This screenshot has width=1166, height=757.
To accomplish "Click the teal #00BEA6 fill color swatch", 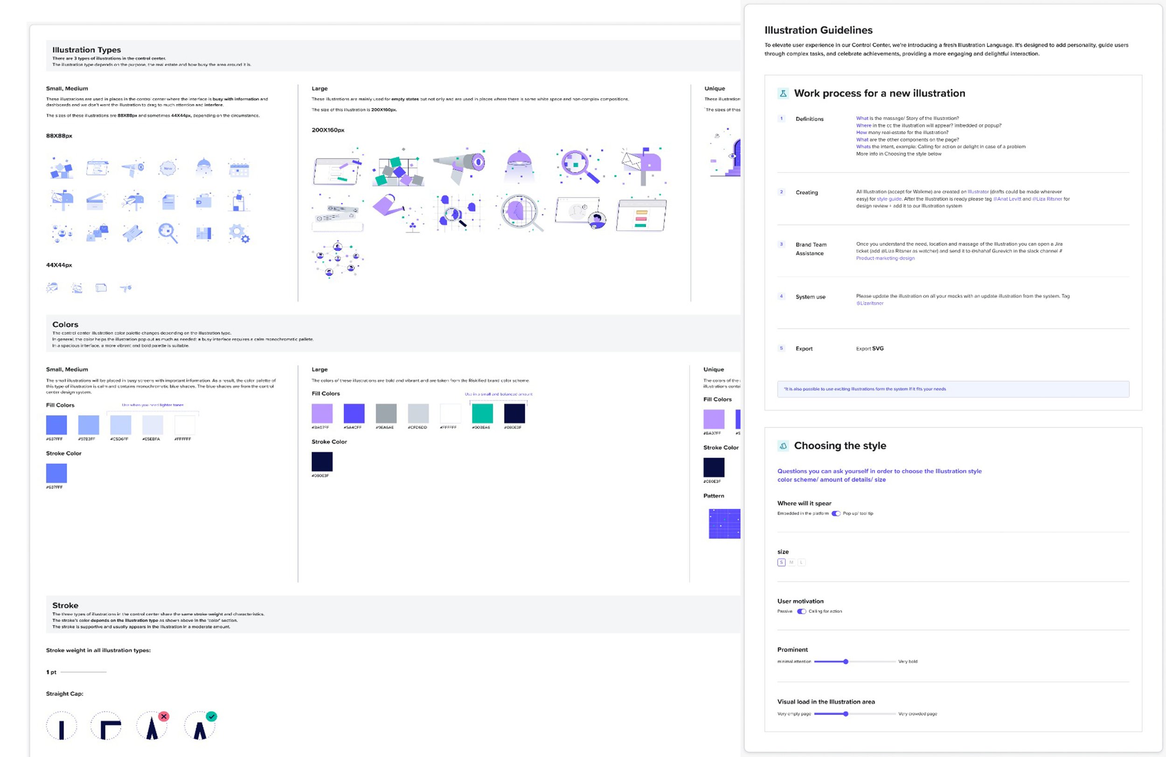I will click(x=482, y=414).
